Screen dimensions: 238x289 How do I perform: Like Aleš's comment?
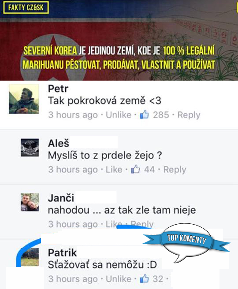tap(114, 170)
